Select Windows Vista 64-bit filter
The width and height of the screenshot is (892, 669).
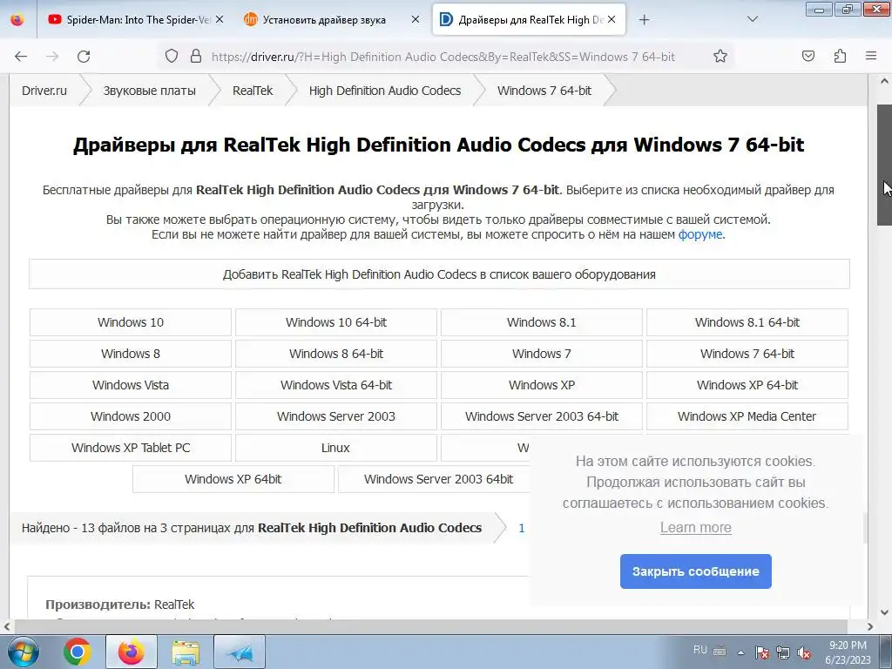[336, 384]
